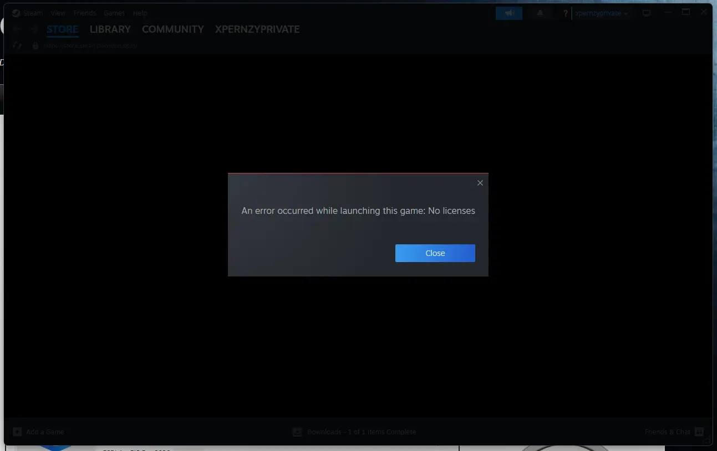
Task: Open the Help menu
Action: tap(140, 13)
